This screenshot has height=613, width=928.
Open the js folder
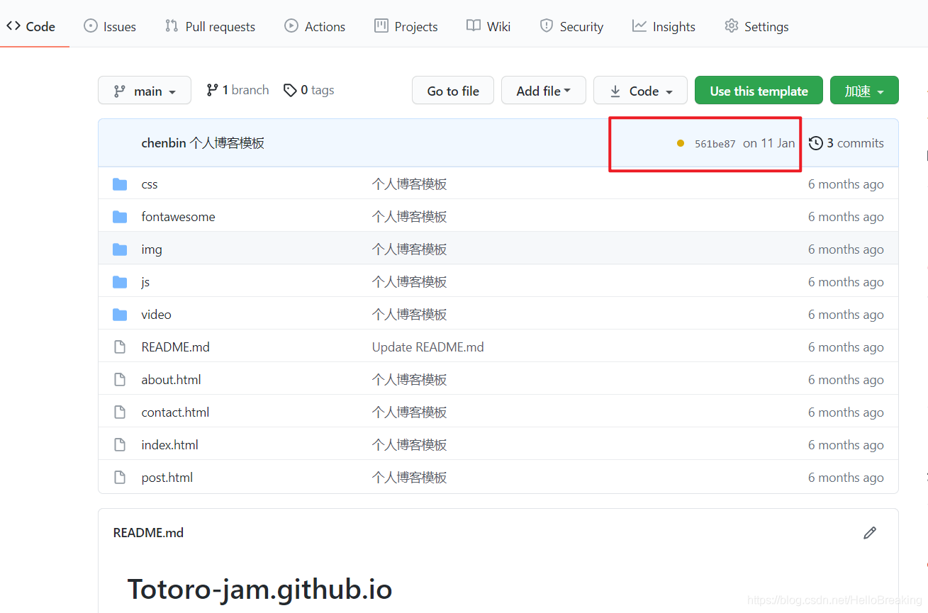(x=145, y=282)
